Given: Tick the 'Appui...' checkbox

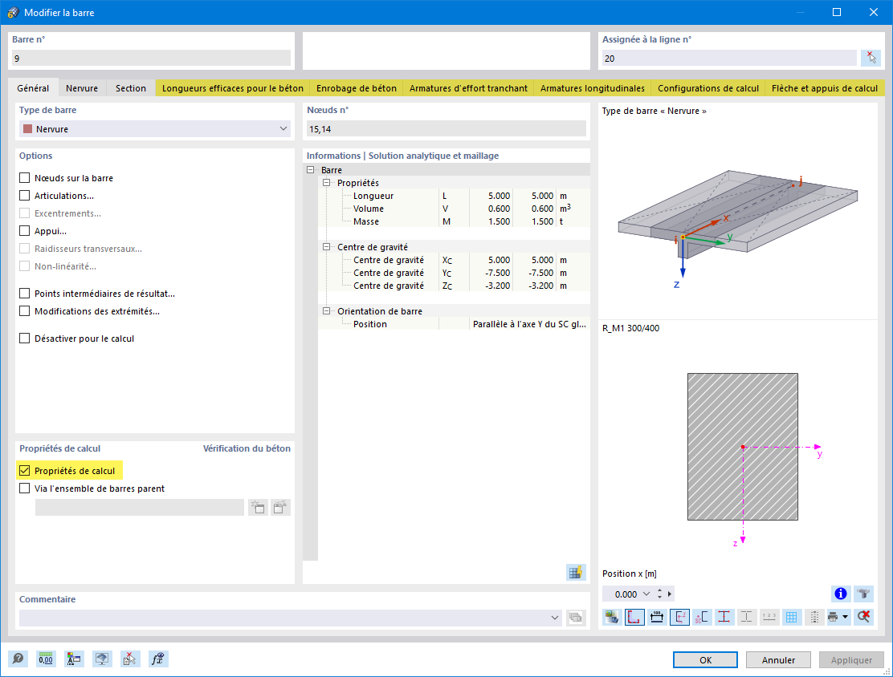Looking at the screenshot, I should (x=24, y=230).
